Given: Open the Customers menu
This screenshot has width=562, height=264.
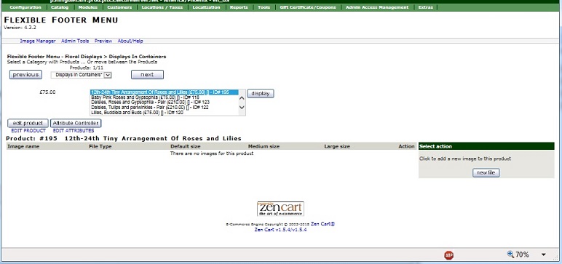Looking at the screenshot, I should [119, 7].
